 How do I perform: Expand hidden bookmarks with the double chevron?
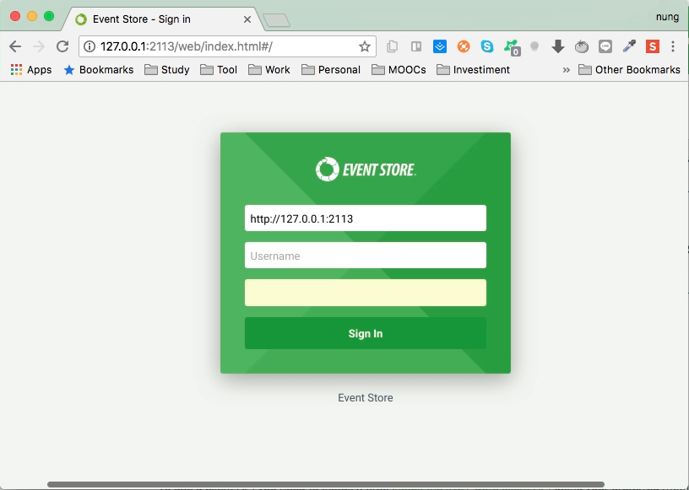coord(566,70)
